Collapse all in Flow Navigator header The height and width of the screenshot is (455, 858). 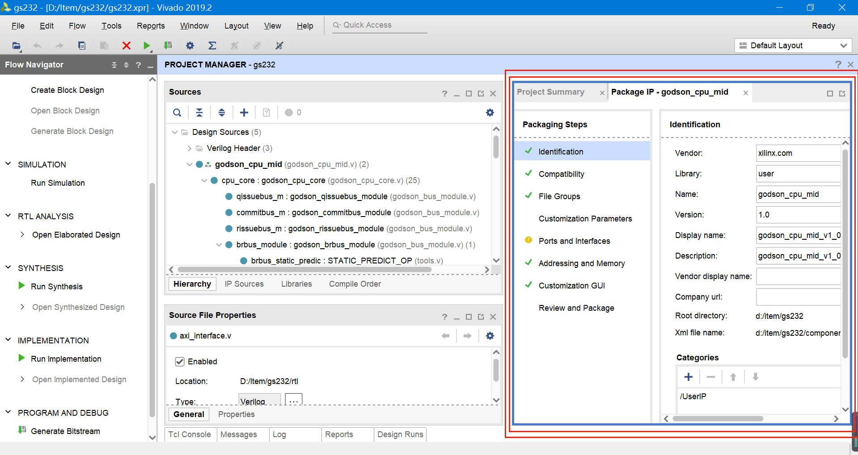[x=114, y=65]
